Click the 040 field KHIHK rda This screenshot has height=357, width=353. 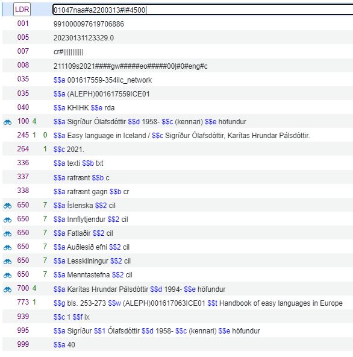(x=84, y=108)
